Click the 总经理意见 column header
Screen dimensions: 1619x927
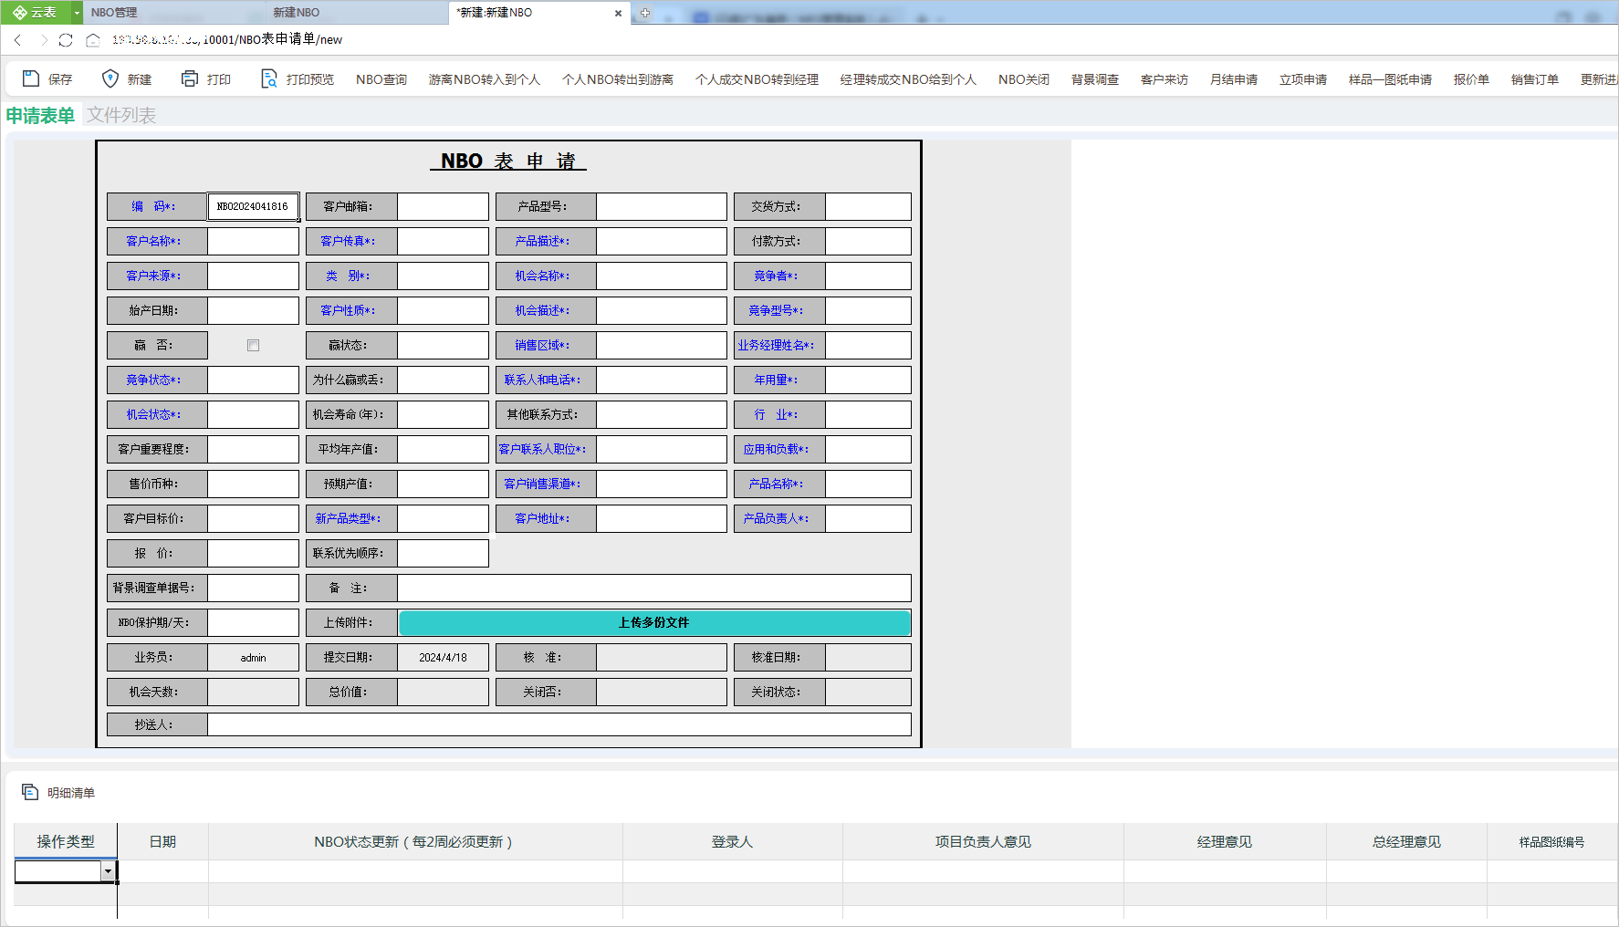(x=1406, y=841)
